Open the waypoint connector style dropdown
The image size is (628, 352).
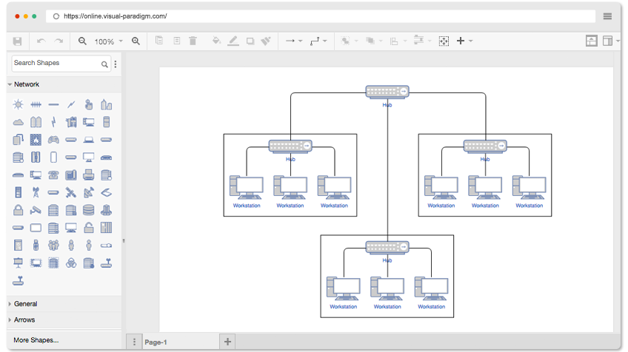318,41
